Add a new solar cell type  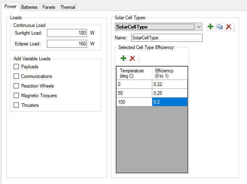pos(211,27)
